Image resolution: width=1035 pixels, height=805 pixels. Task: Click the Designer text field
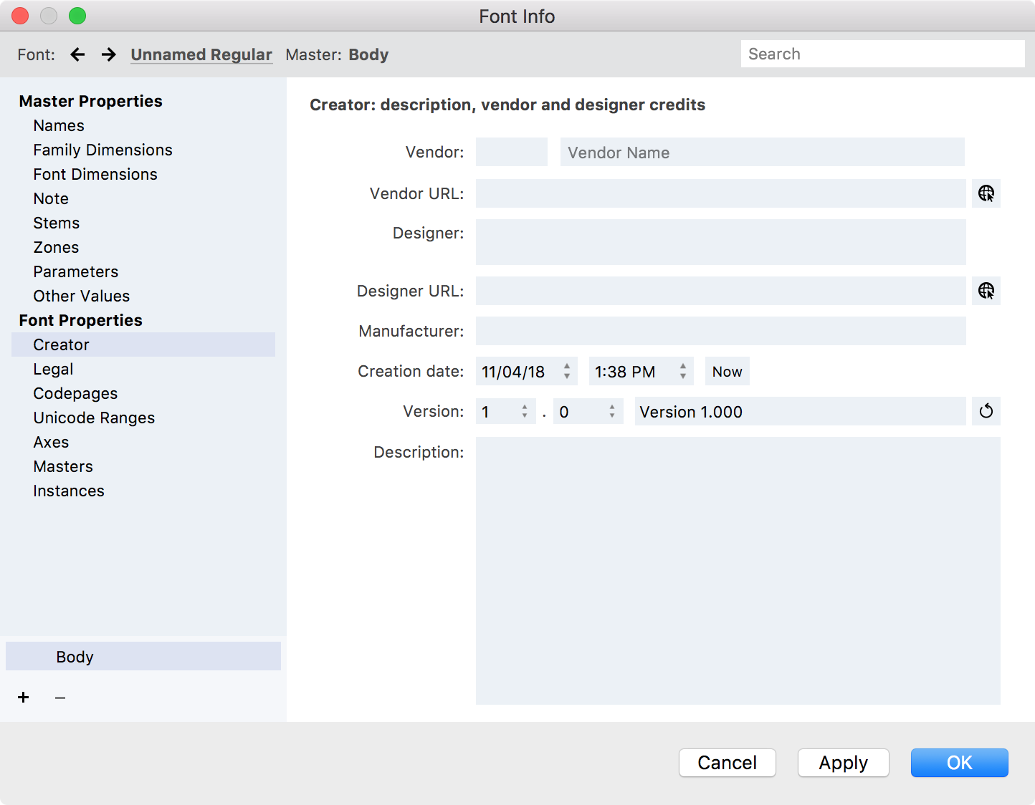pyautogui.click(x=721, y=242)
